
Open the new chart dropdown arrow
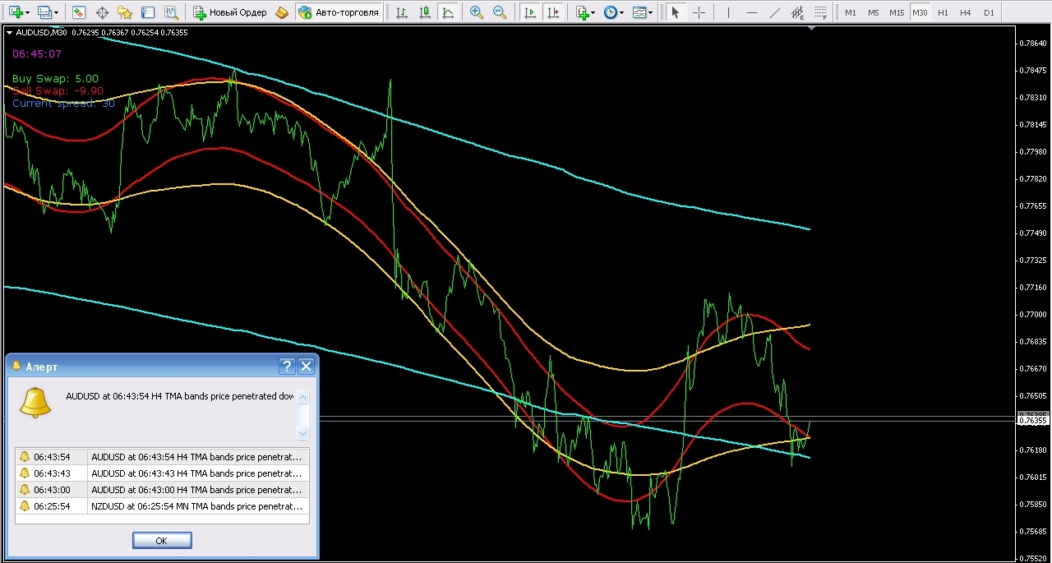pyautogui.click(x=28, y=12)
